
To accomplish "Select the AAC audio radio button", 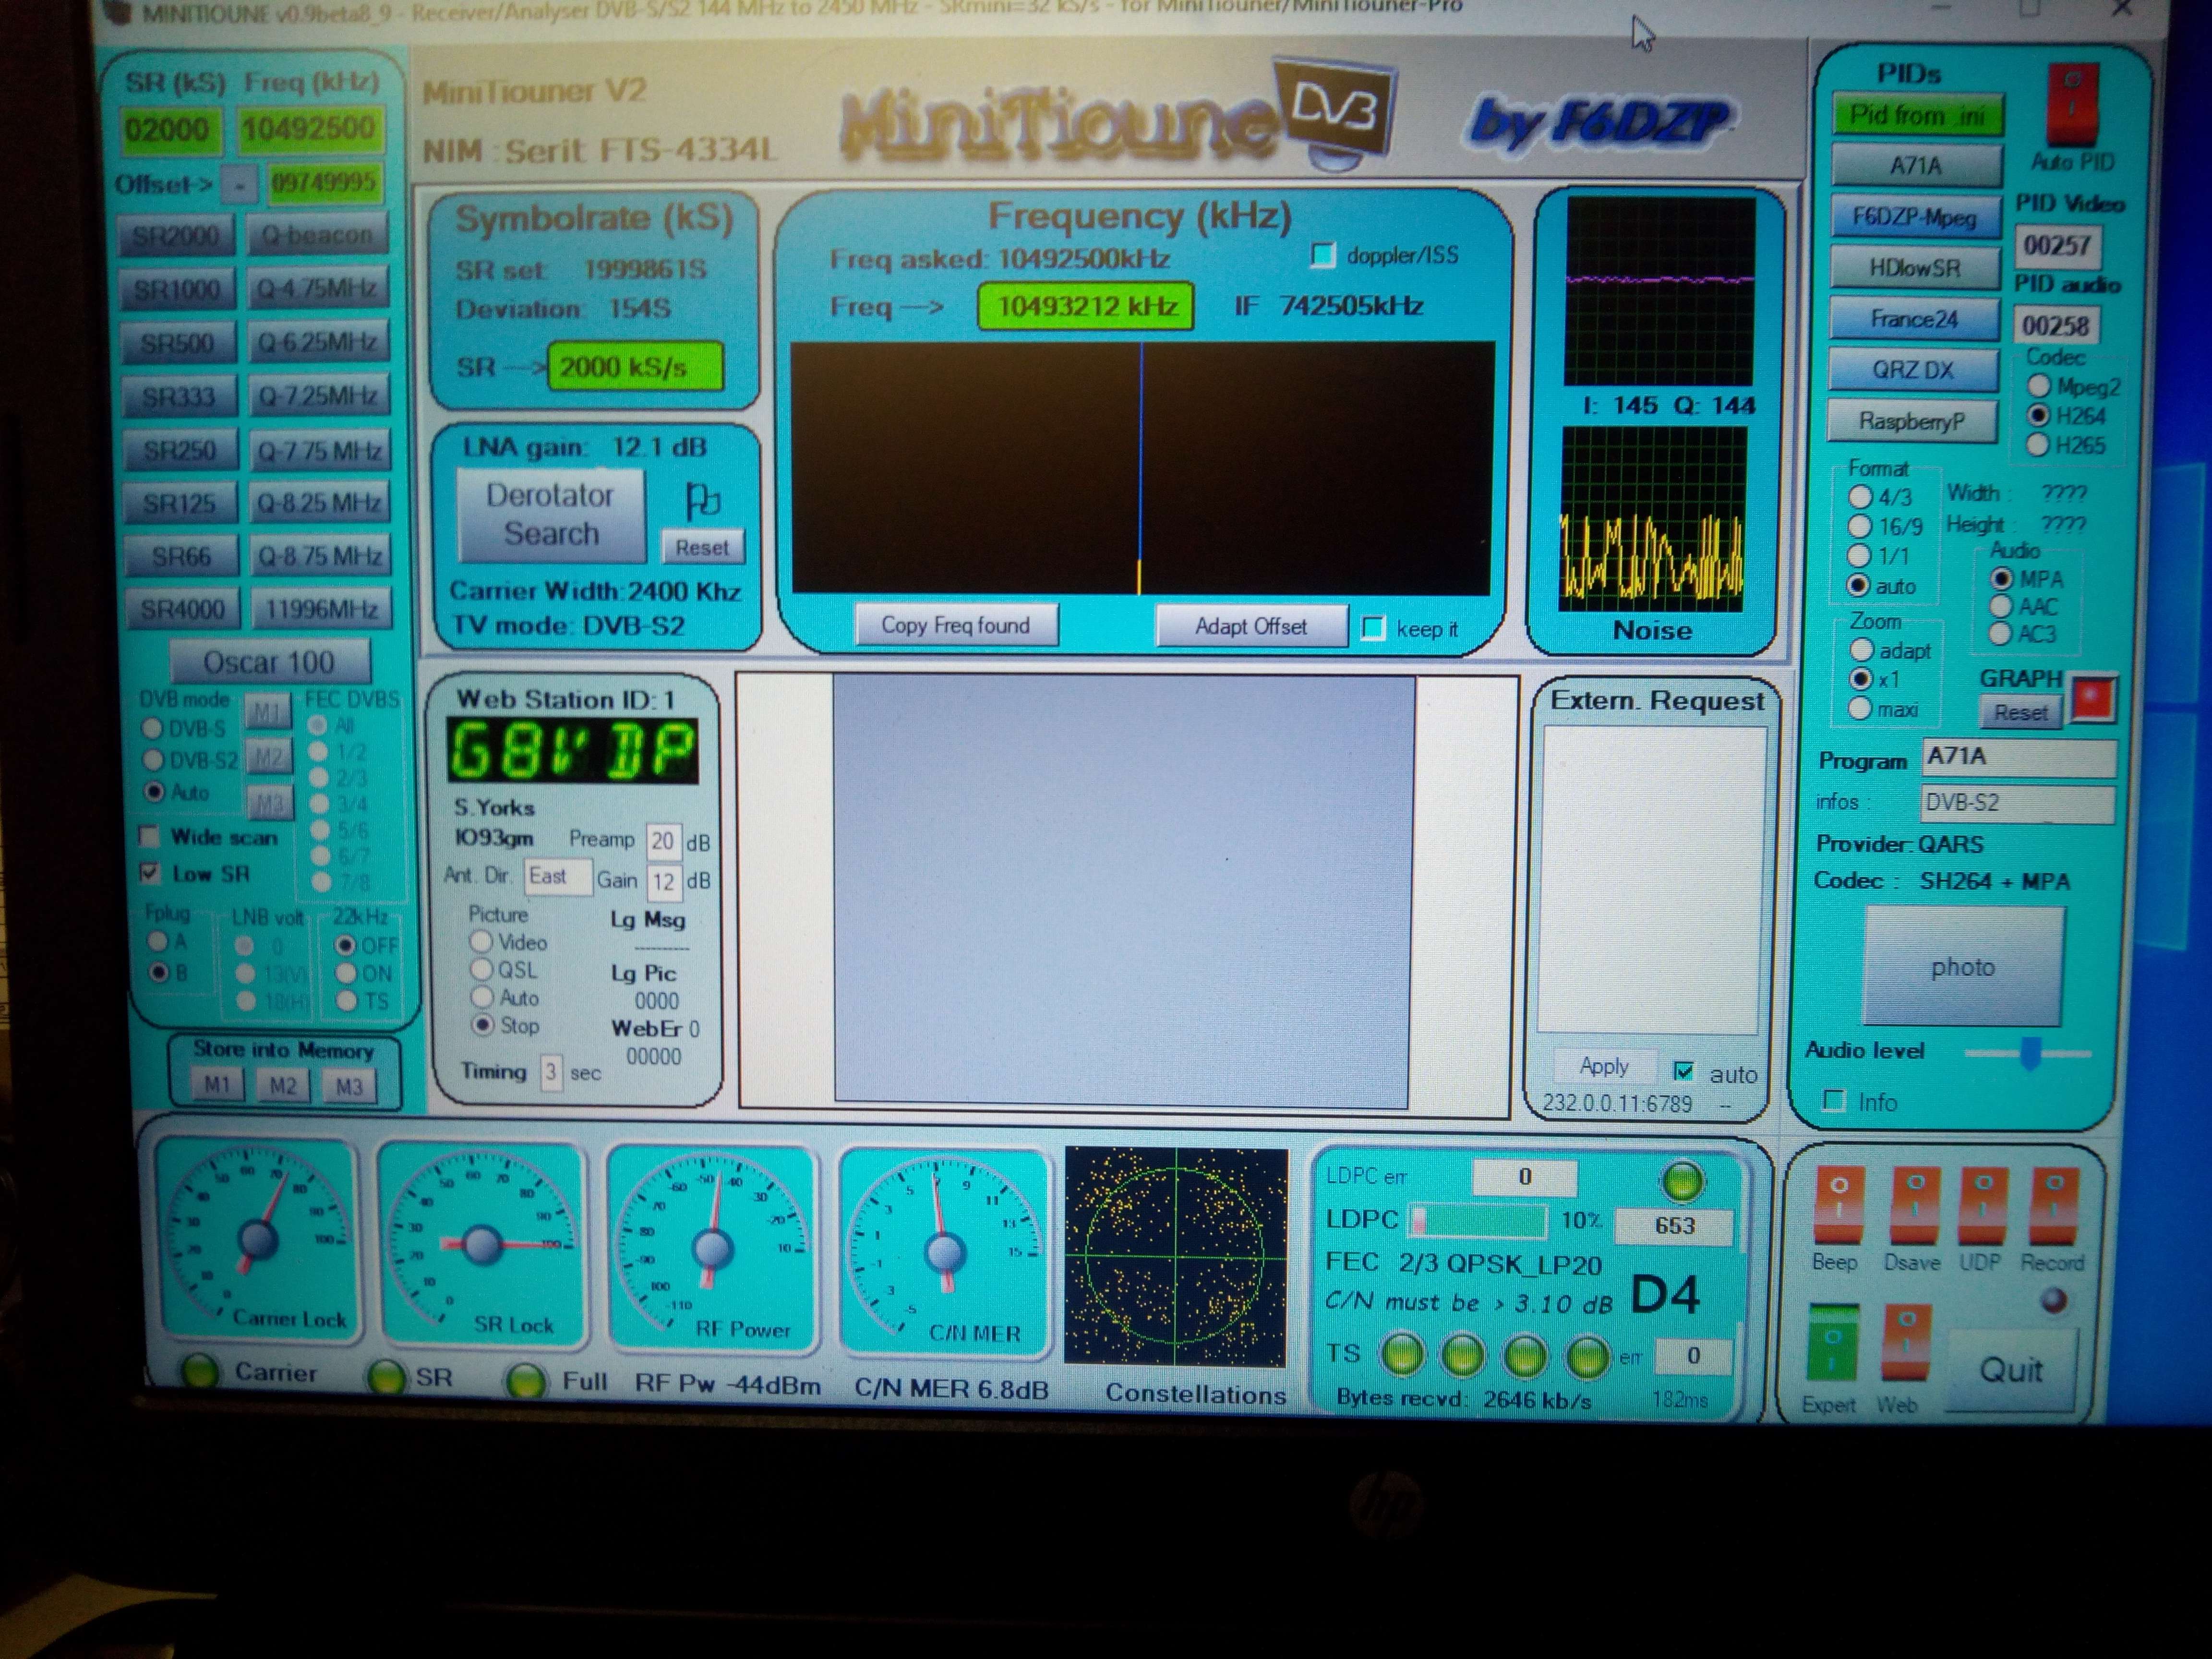I will 2001,606.
